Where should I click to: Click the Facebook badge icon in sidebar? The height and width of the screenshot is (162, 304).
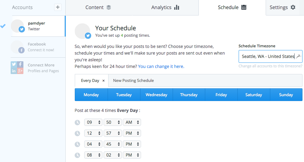(22, 50)
